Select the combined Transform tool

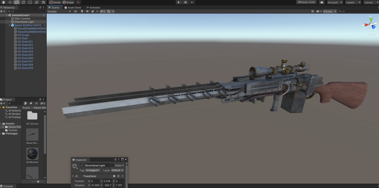pyautogui.click(x=37, y=2)
